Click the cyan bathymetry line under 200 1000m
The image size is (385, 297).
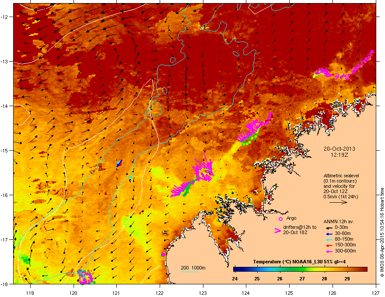(x=189, y=272)
